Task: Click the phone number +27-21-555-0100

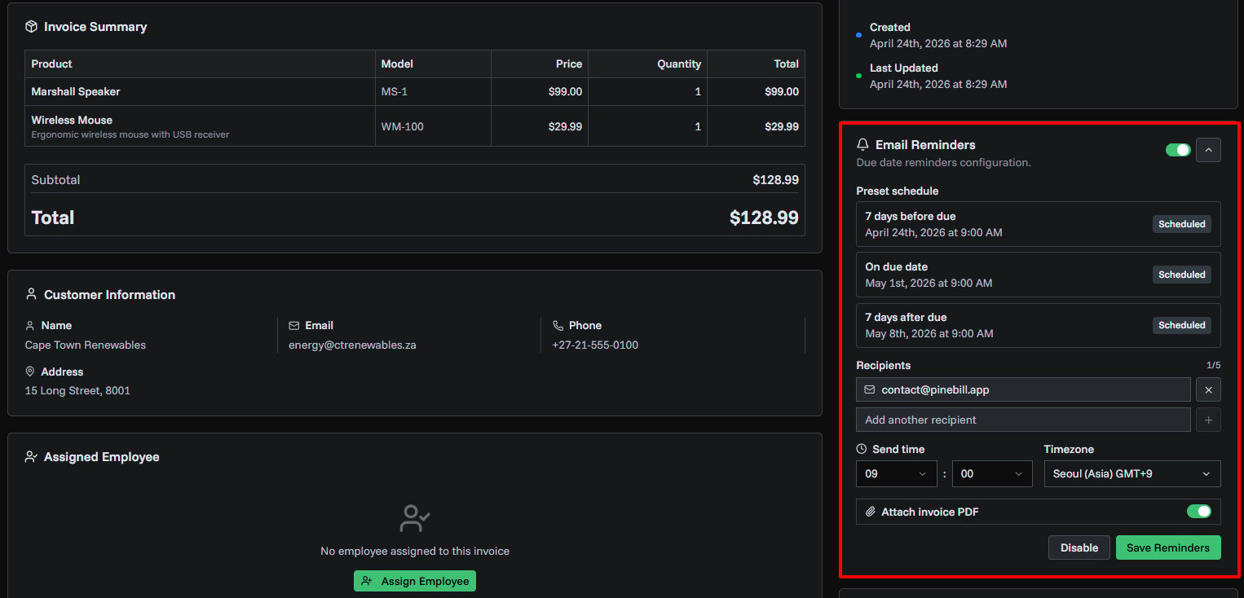Action: (x=595, y=345)
